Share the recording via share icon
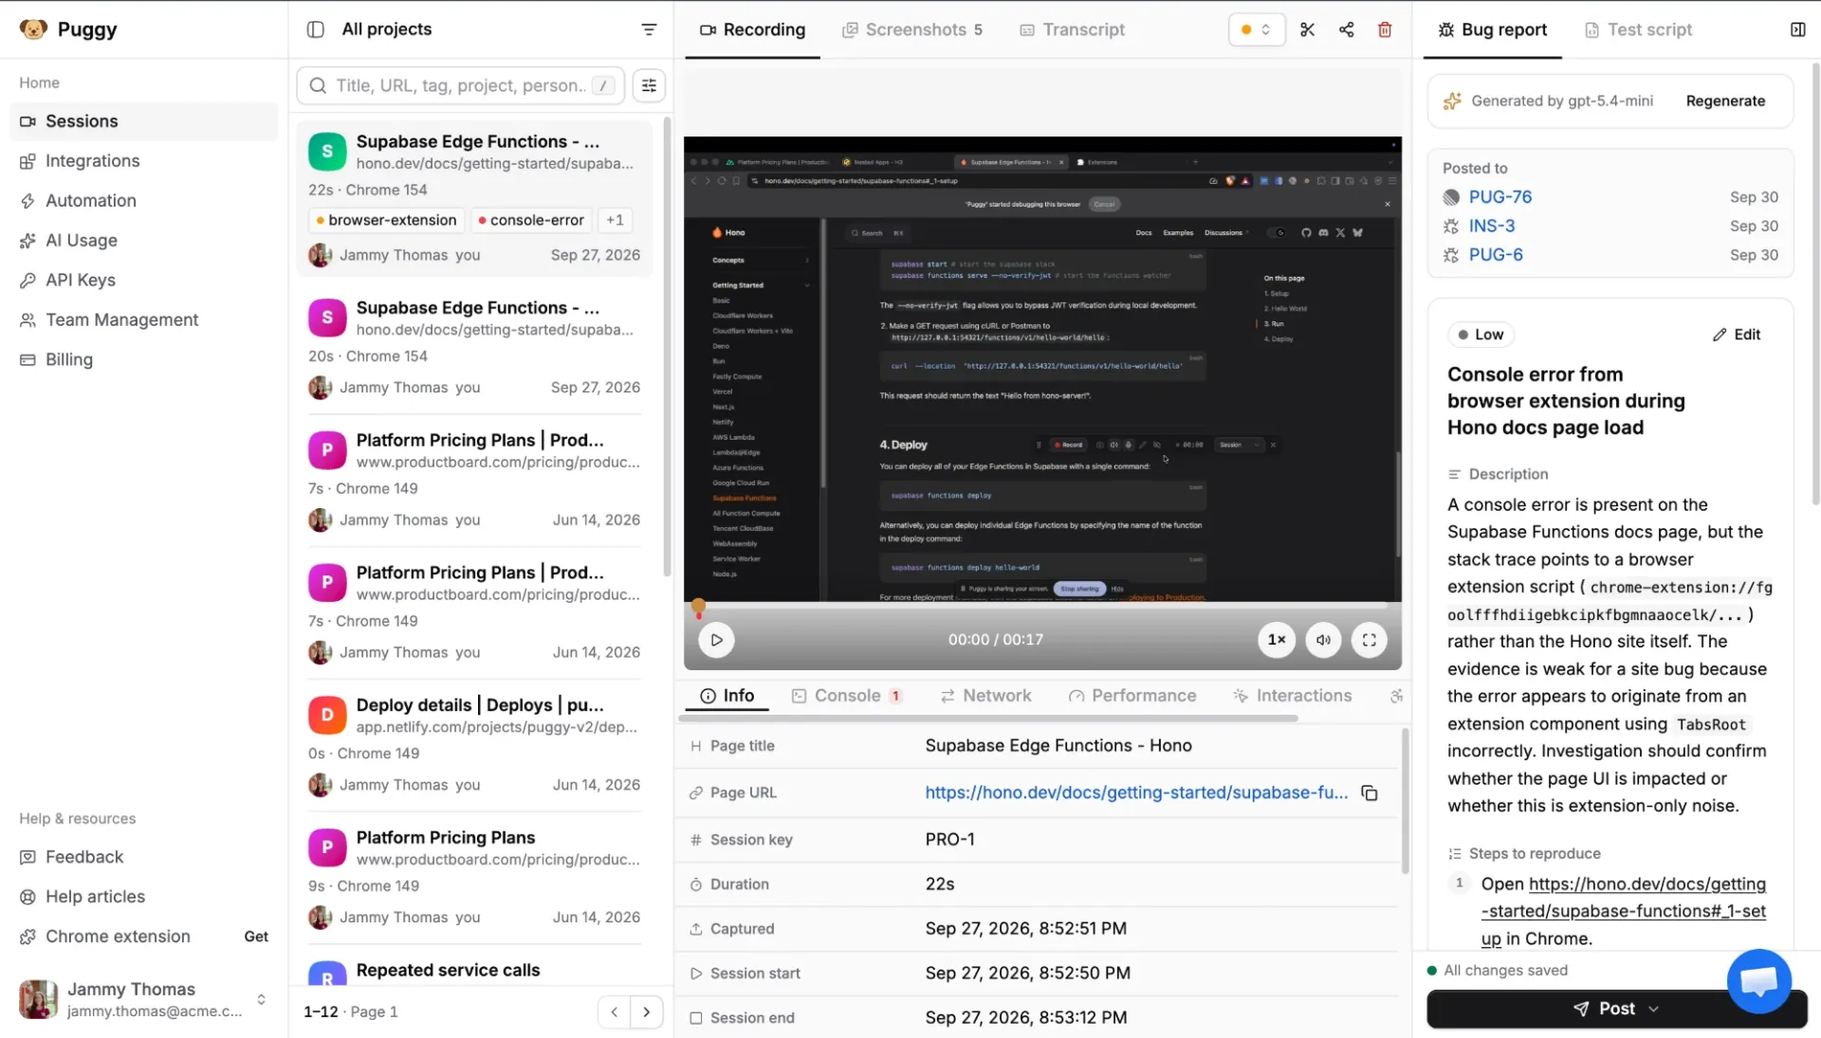The image size is (1821, 1038). 1346,29
